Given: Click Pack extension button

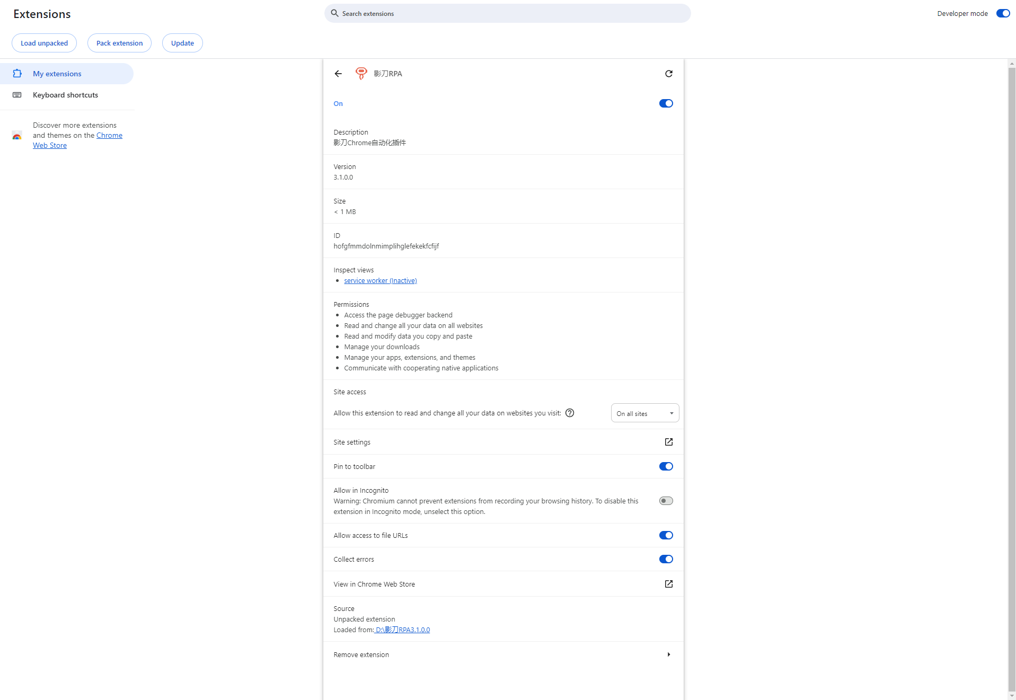Looking at the screenshot, I should click(119, 43).
